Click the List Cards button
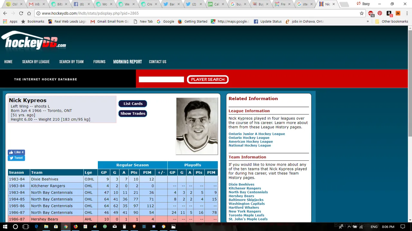 click(x=133, y=104)
